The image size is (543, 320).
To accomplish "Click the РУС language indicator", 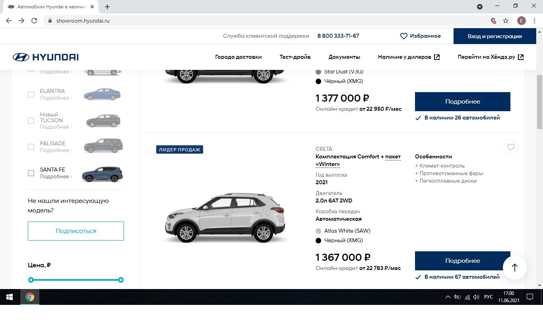I will (489, 297).
